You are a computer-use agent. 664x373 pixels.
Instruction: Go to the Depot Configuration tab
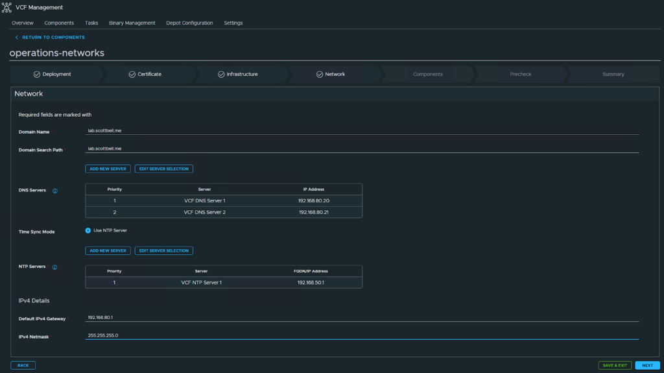[x=189, y=23]
